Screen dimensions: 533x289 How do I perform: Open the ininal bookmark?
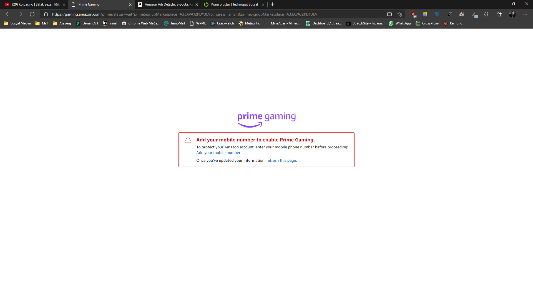pyautogui.click(x=110, y=23)
